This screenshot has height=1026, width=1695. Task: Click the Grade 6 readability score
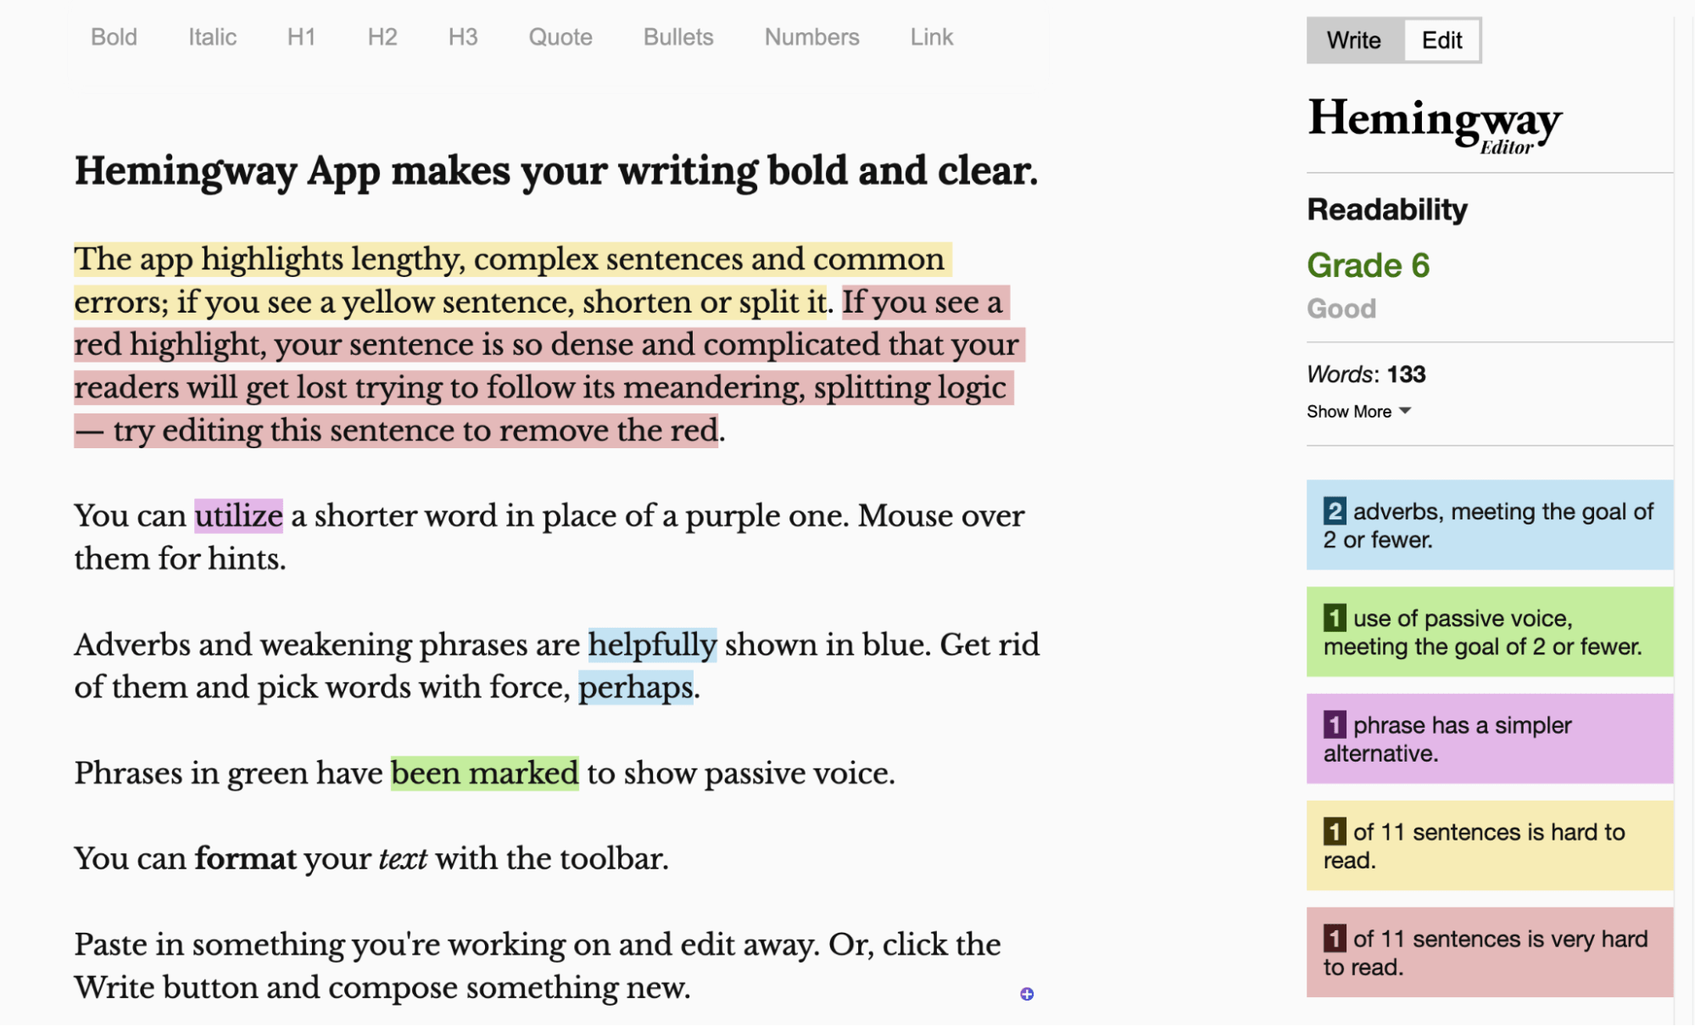[1368, 263]
